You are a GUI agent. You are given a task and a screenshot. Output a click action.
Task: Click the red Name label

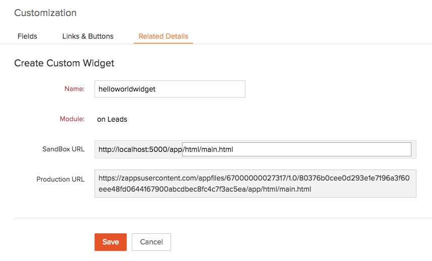74,89
